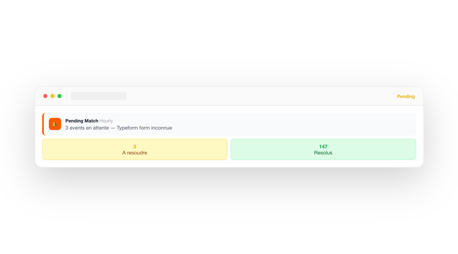Click the green traffic light dot
The height and width of the screenshot is (254, 458).
[x=60, y=96]
